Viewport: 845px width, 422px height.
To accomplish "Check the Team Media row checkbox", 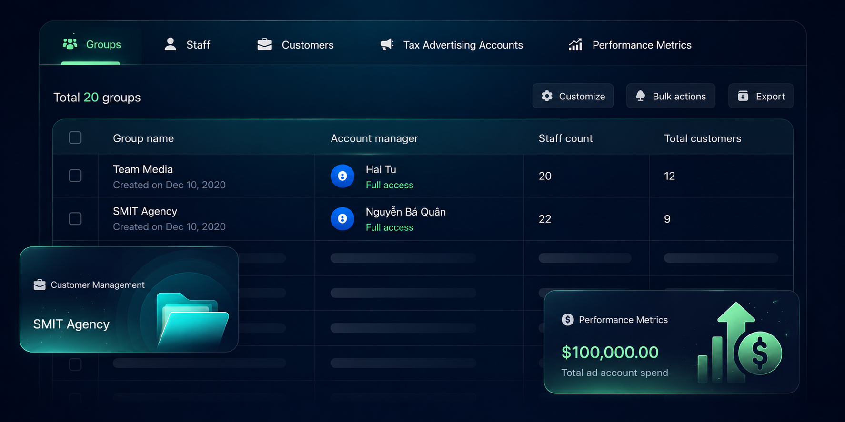I will point(75,176).
